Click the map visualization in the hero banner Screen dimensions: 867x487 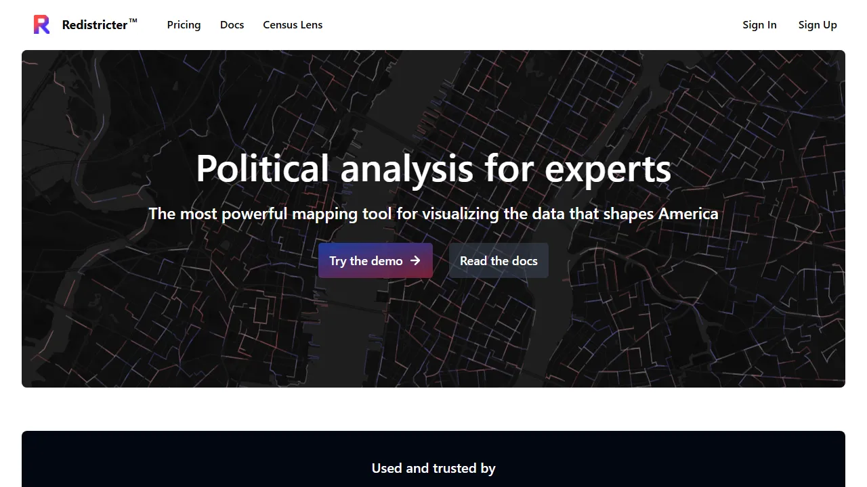[433, 325]
